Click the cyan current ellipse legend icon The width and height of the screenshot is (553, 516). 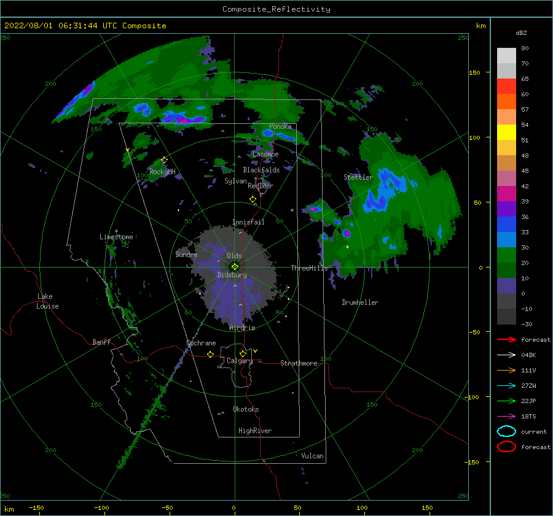click(x=506, y=431)
